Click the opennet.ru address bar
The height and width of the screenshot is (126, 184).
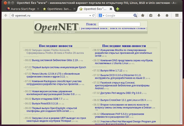tap(50, 15)
